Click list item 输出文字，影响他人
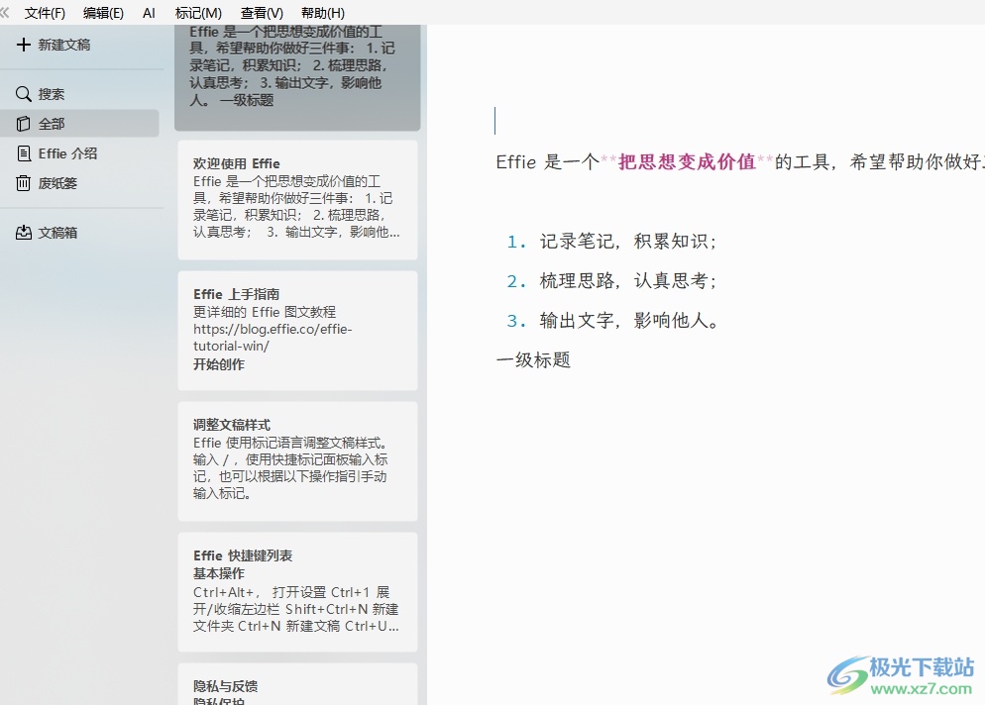 coord(629,320)
